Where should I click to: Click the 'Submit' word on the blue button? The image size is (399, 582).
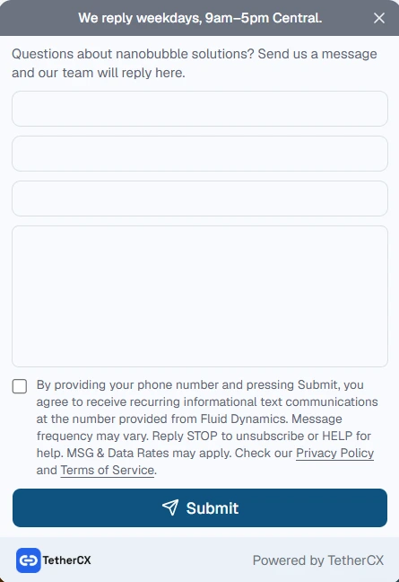point(213,508)
